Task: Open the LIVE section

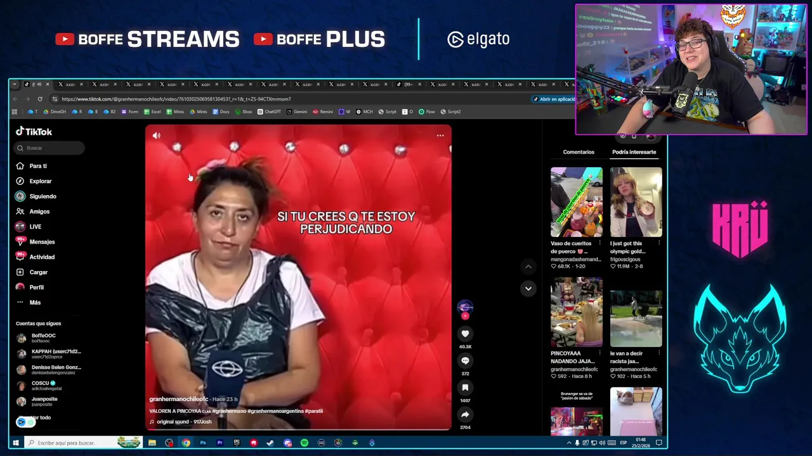Action: [29, 227]
